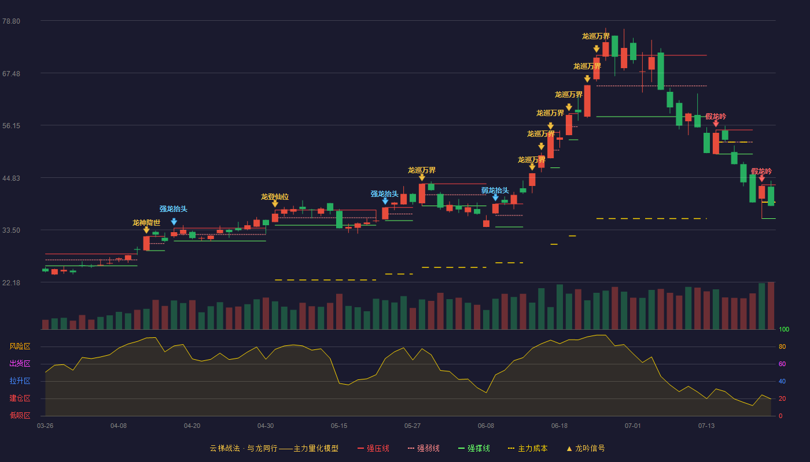Click the 05-27 date axis label
The width and height of the screenshot is (810, 462).
[x=413, y=426]
